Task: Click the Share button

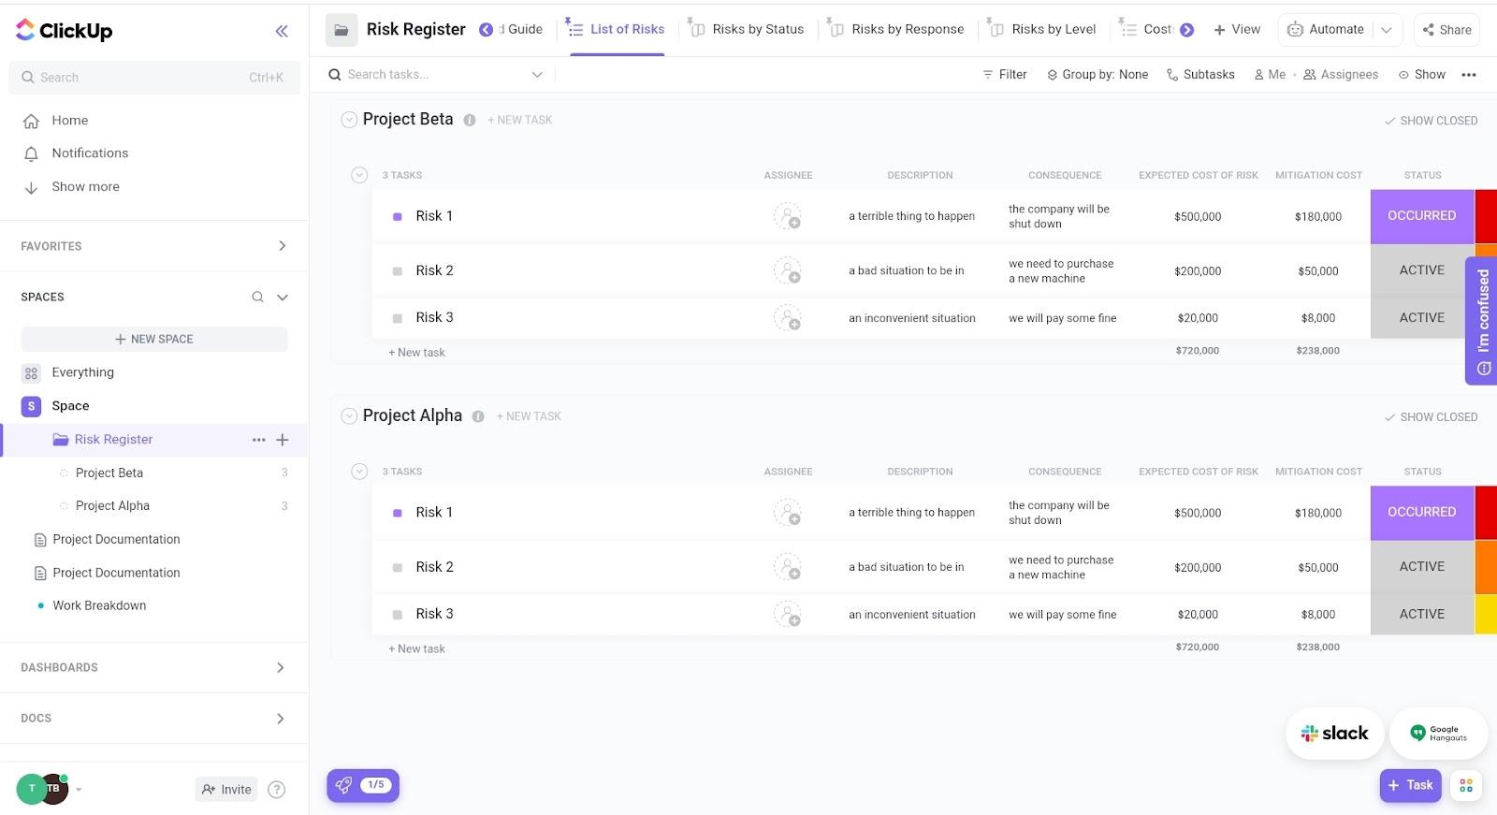Action: [1446, 30]
